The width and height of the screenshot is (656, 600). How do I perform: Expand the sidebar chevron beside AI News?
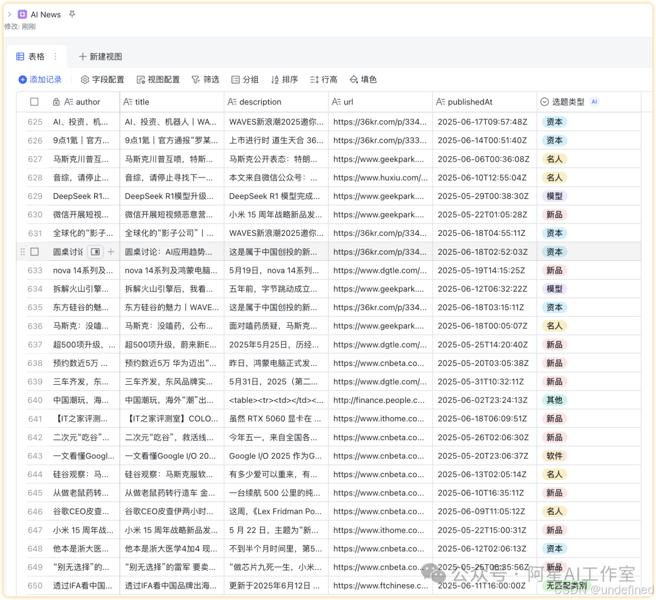9,14
